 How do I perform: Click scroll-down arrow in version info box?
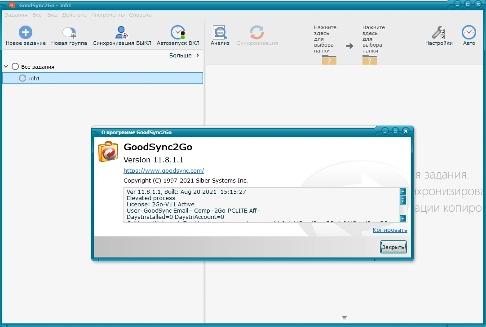click(402, 218)
